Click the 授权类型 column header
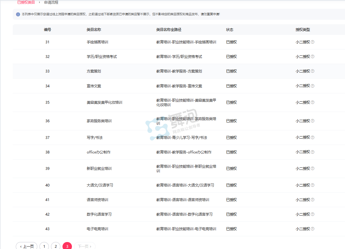The image size is (345, 249). coord(303,30)
